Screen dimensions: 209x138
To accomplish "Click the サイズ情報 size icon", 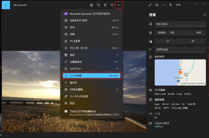I will click(x=150, y=90).
